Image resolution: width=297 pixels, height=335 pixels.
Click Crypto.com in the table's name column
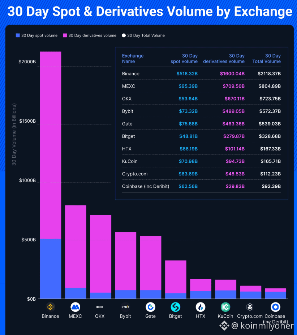[x=135, y=174]
